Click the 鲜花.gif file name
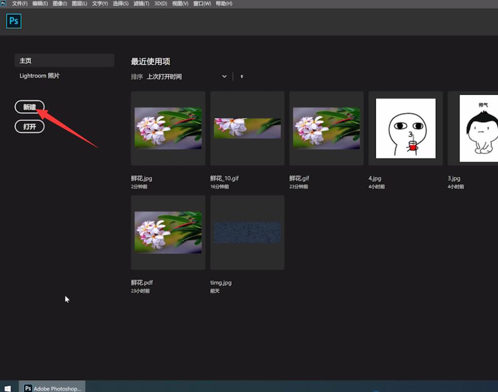Viewport: 498px width, 392px height. pyautogui.click(x=299, y=178)
